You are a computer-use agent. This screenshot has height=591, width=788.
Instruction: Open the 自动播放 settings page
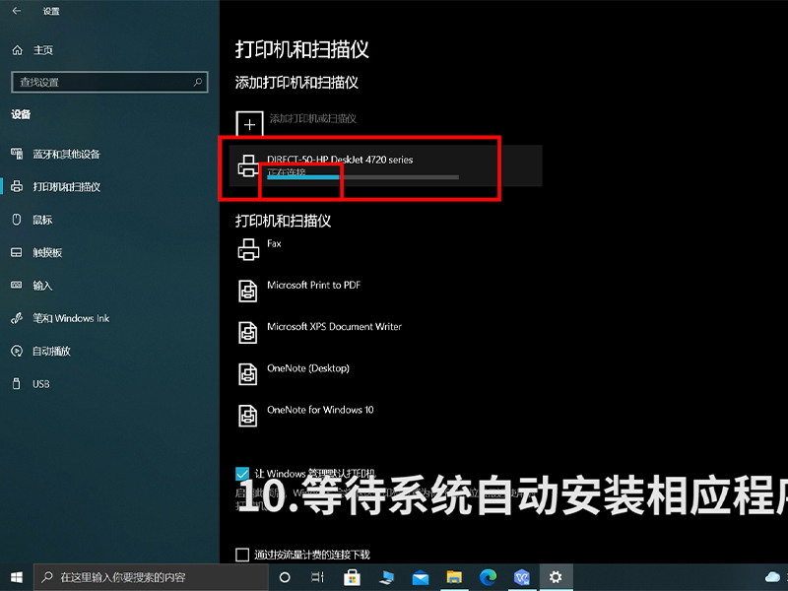[x=51, y=352]
